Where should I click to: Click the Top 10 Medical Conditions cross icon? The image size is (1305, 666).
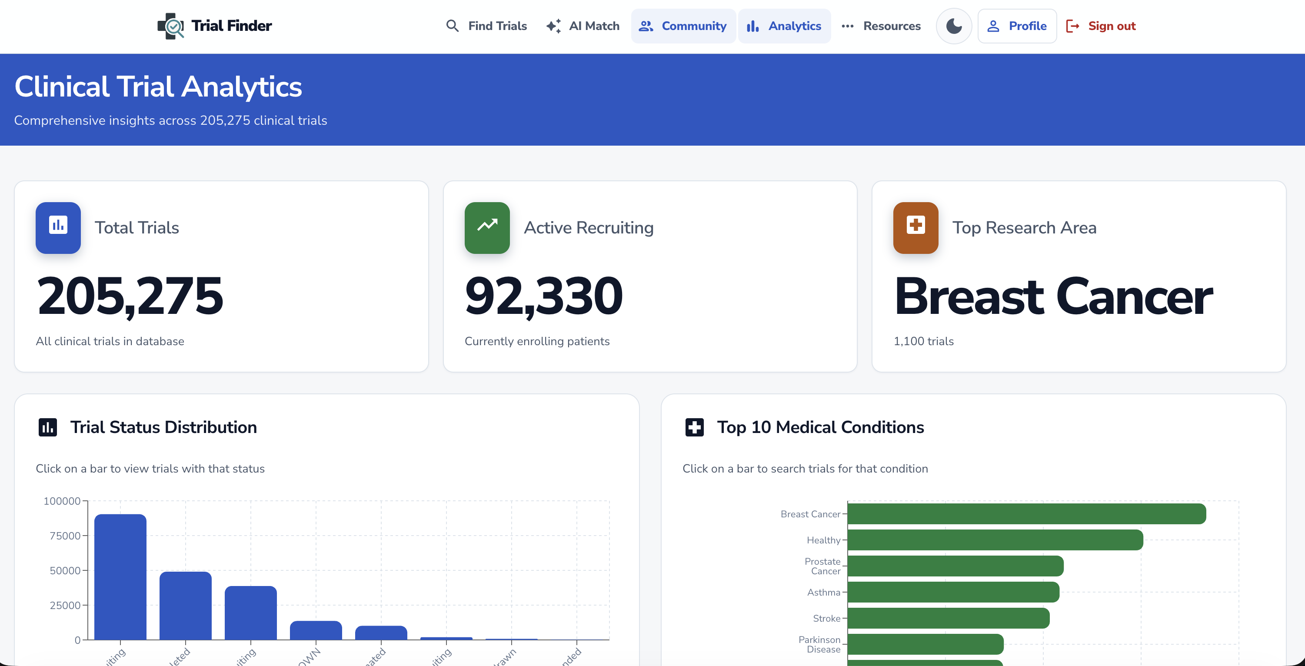pos(694,427)
